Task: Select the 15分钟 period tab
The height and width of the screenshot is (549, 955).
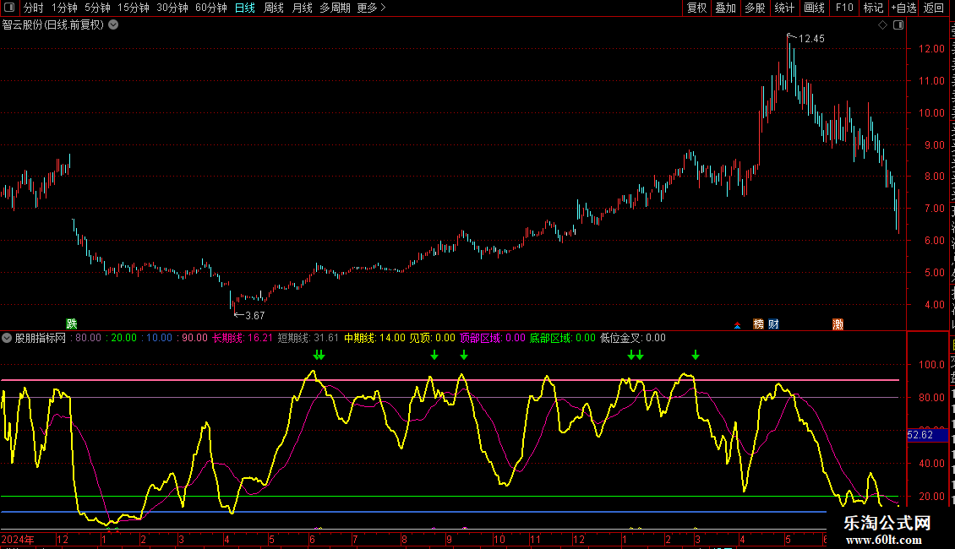Action: [134, 8]
